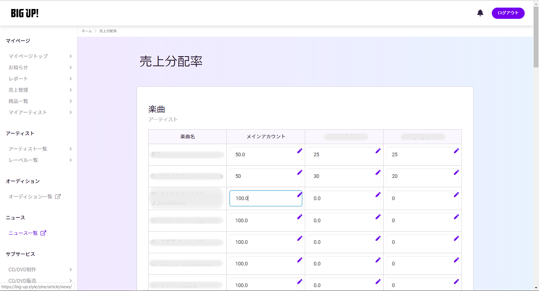Screen dimensions: 539x291
Task: Expand the マイページトップ sidebar chevron
Action: click(71, 56)
